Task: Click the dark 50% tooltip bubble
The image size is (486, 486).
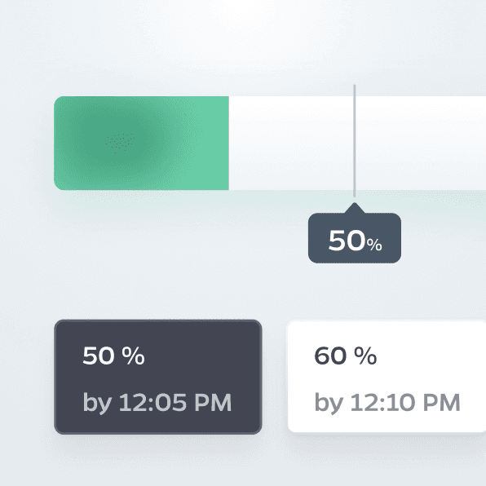Action: tap(355, 238)
